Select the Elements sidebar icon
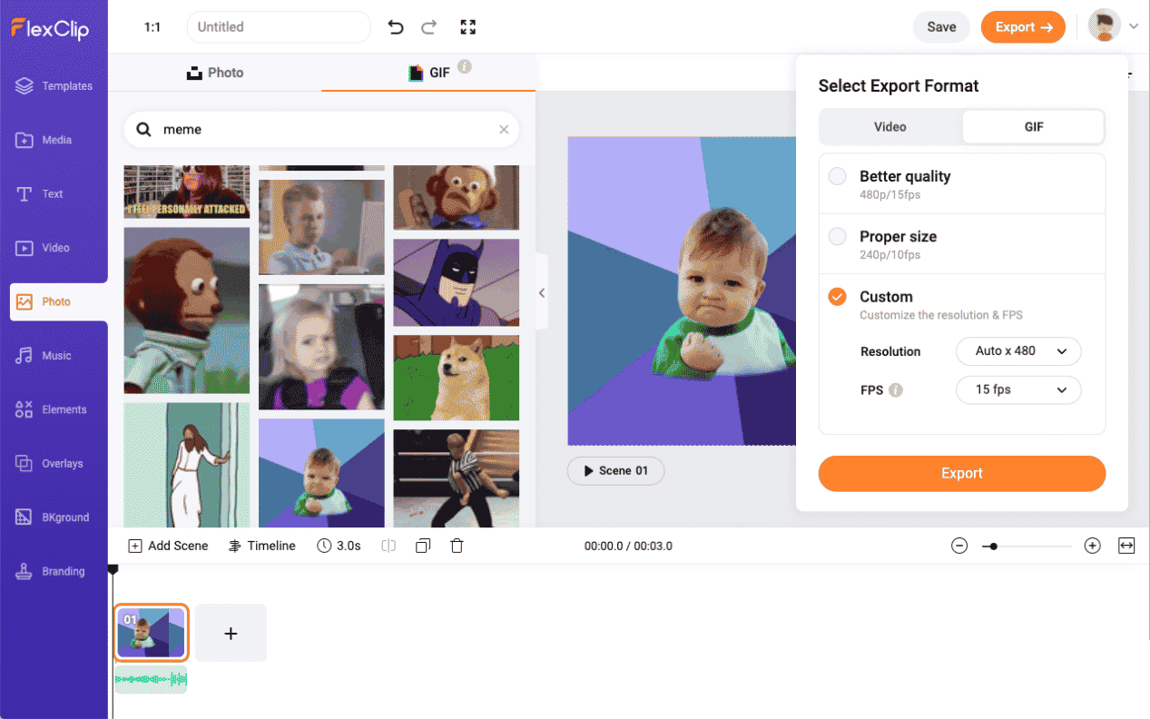The image size is (1150, 719). click(x=54, y=409)
